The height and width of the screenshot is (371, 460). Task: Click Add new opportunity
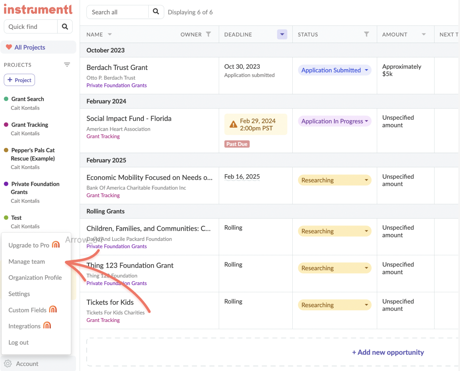tap(388, 352)
